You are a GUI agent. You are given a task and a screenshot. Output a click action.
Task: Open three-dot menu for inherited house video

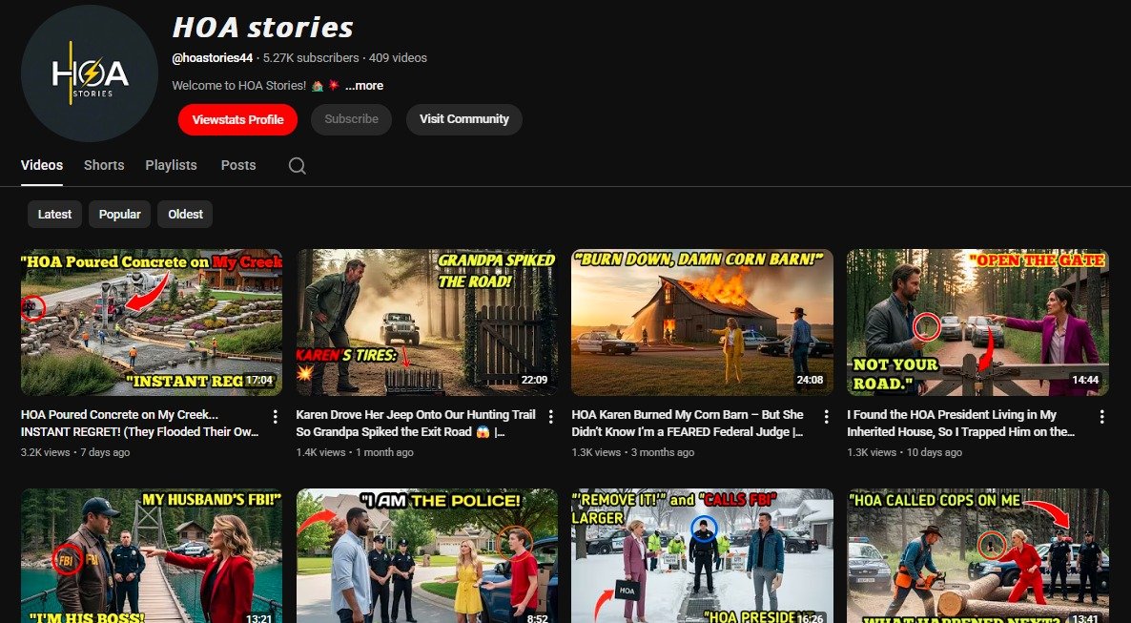coord(1101,417)
